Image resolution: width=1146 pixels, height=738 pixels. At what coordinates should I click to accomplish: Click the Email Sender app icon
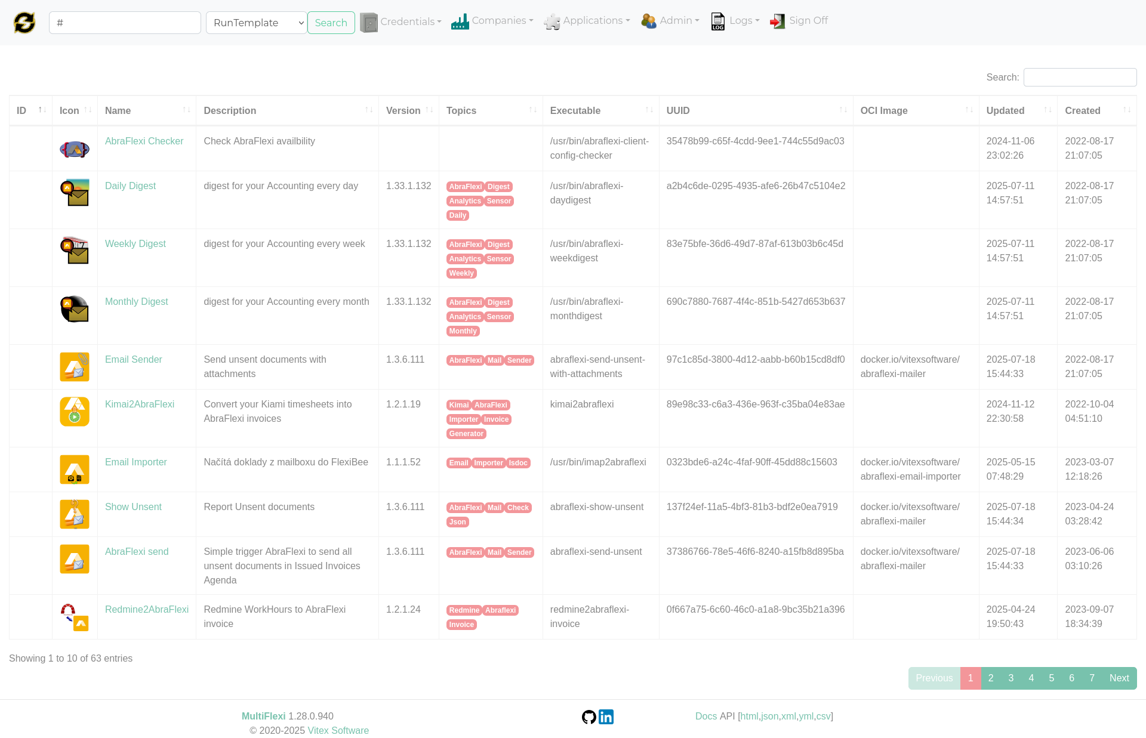point(75,366)
